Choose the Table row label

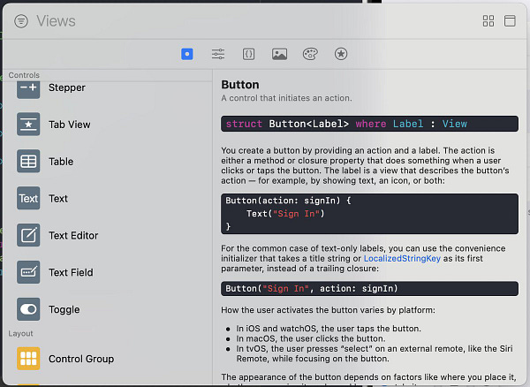(x=61, y=162)
